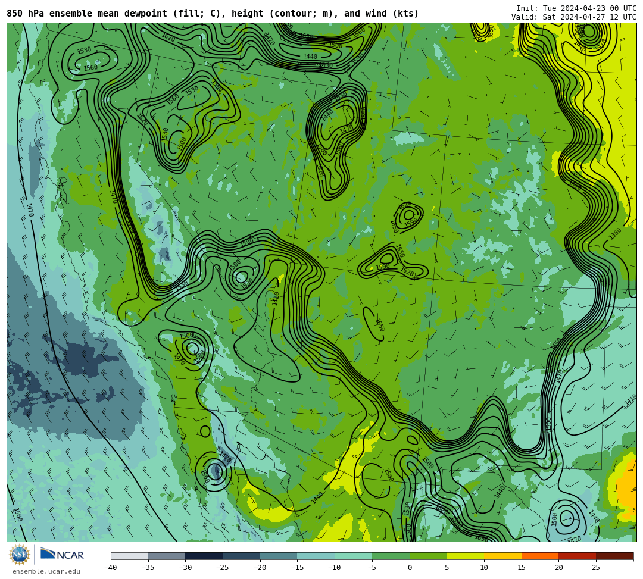Pick the dark red 20 to 25 legend swatch

click(578, 556)
